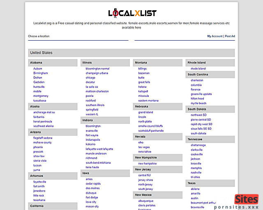Open south bend michiana link

(x=98, y=162)
